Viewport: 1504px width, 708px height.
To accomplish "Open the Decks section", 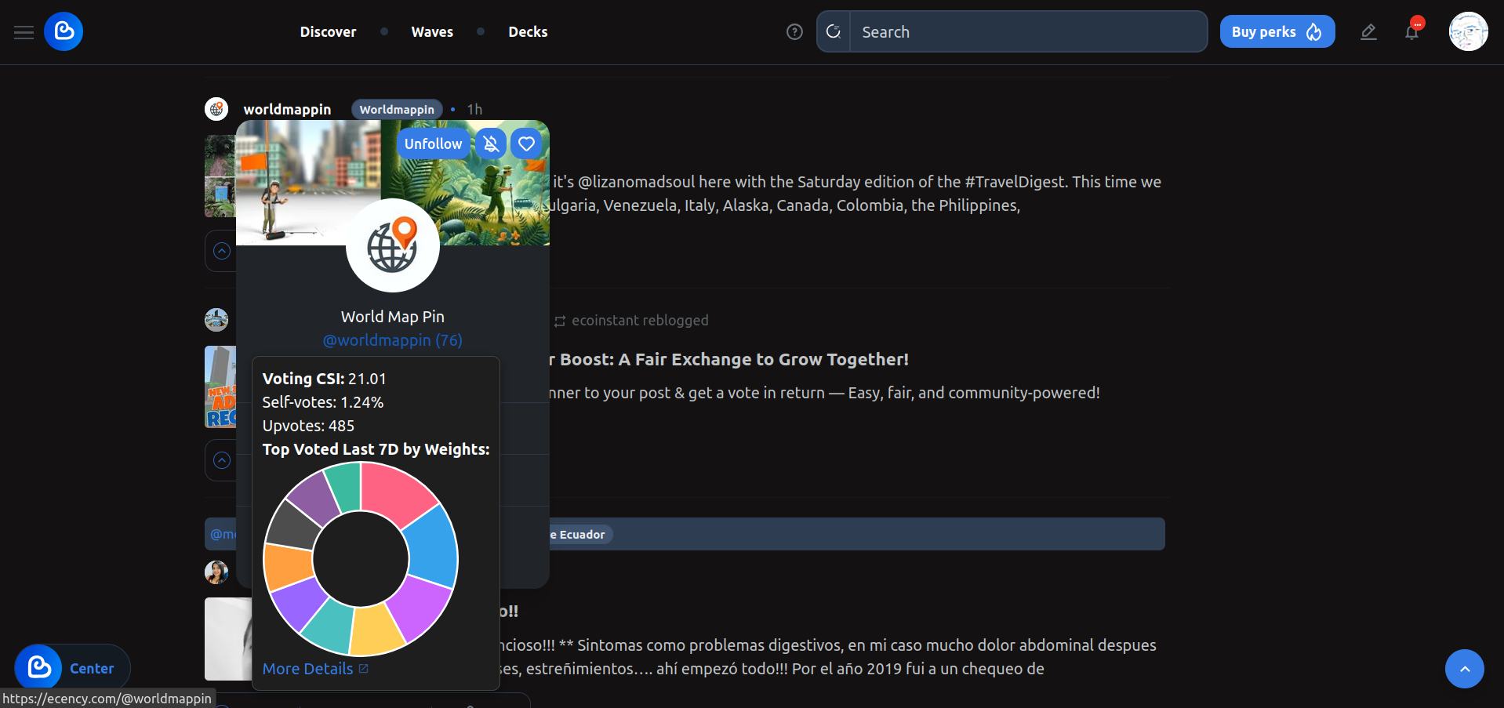I will (528, 32).
